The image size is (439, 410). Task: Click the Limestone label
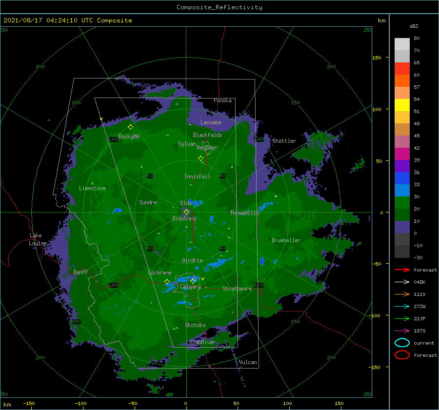tap(92, 188)
